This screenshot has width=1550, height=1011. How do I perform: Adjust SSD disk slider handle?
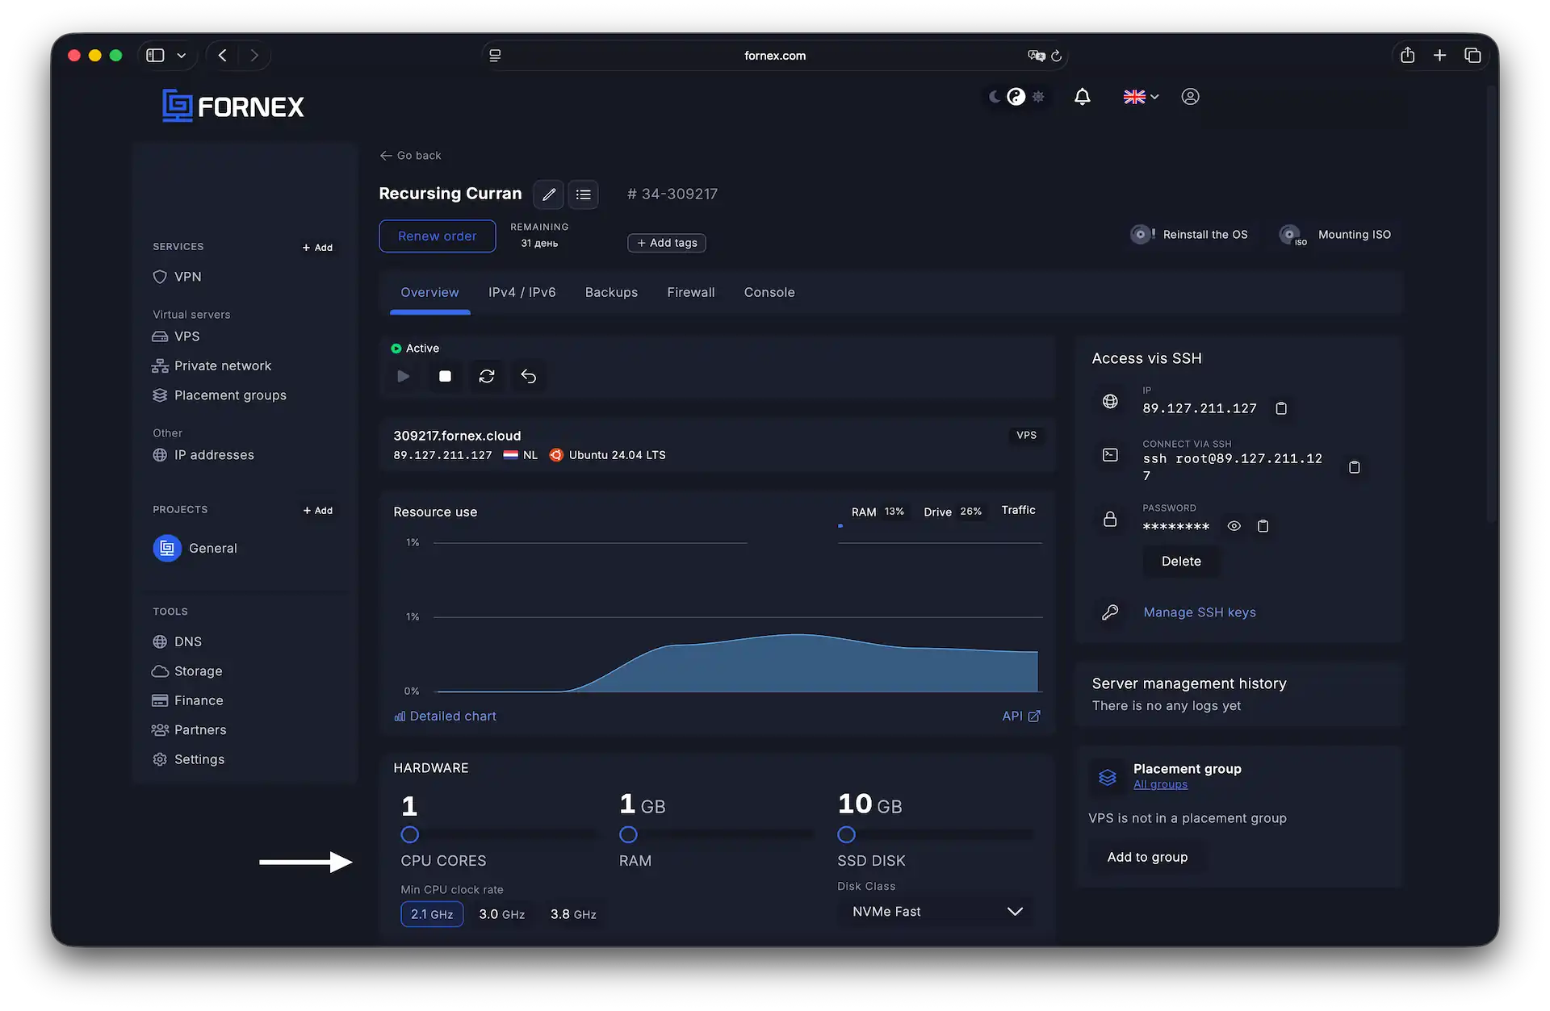pos(846,835)
